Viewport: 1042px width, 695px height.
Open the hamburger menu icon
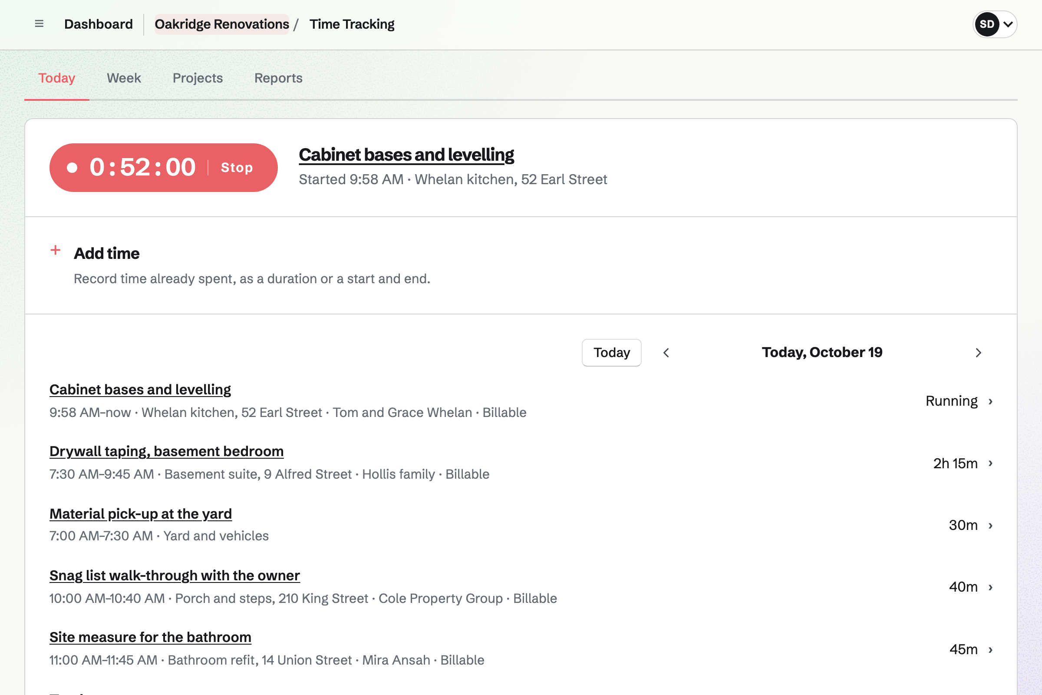coord(39,24)
